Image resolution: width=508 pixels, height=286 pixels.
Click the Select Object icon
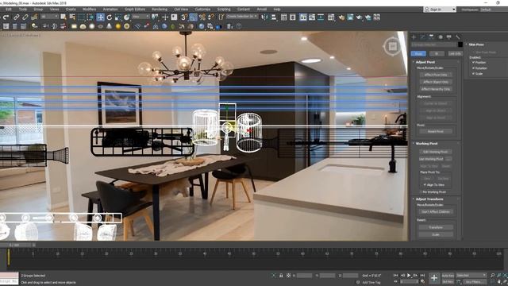pos(63,17)
